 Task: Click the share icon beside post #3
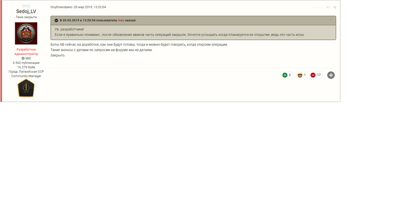pos(335,7)
